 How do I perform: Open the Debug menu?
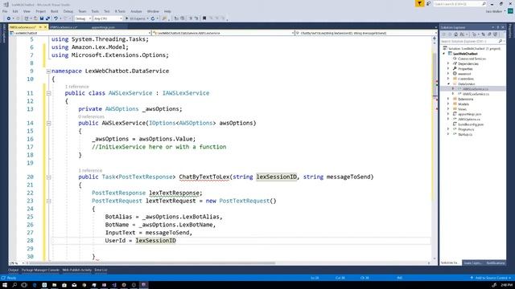(x=68, y=11)
